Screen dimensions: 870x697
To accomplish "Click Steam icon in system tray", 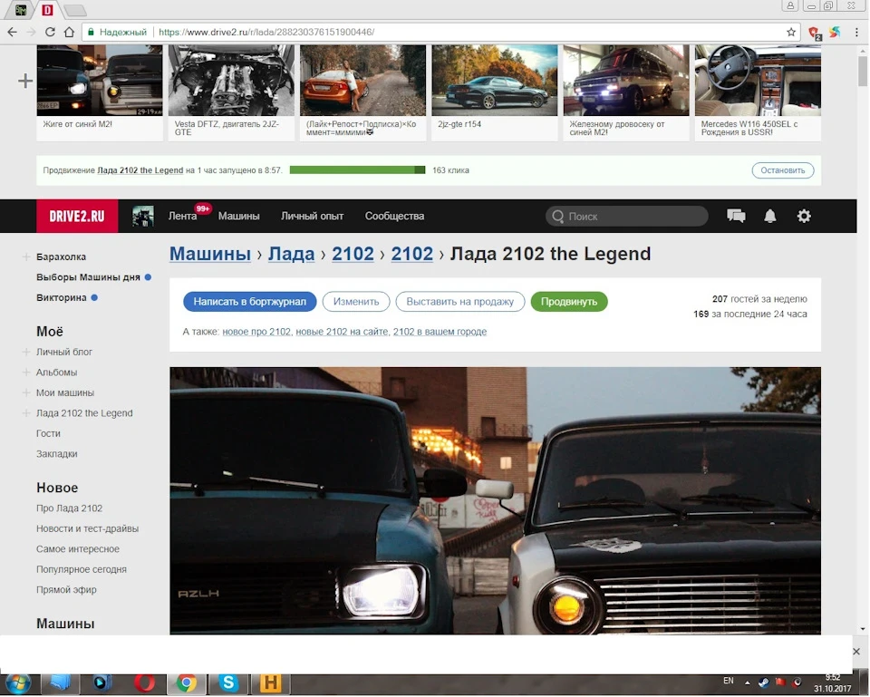I will pyautogui.click(x=763, y=682).
